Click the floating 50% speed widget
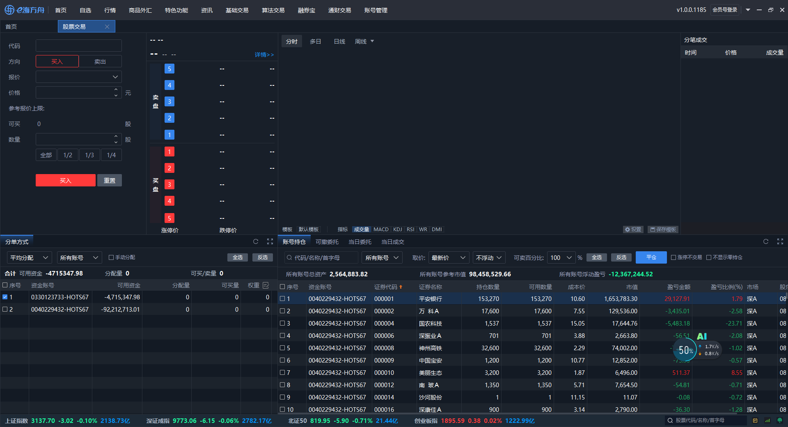Screen dimensions: 788x427 tap(685, 350)
